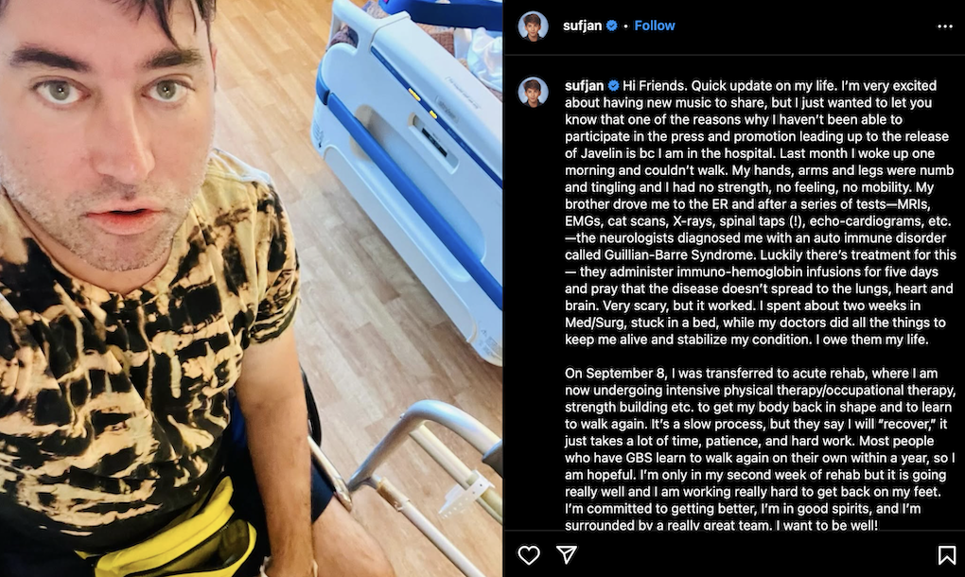The image size is (965, 577).
Task: Like the post with the heart icon
Action: [x=528, y=555]
